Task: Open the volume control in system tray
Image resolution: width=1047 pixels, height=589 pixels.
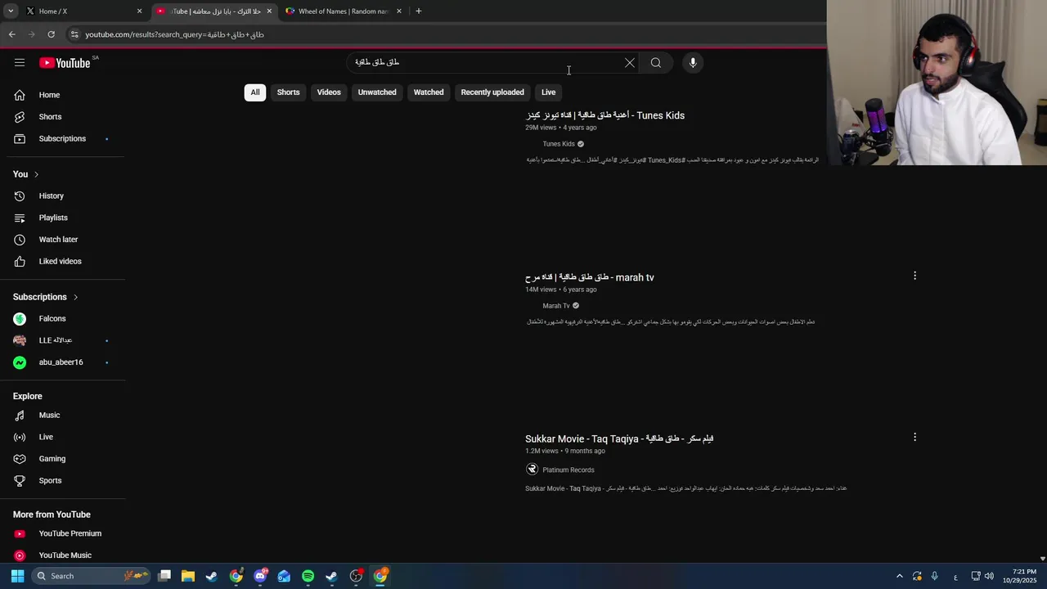Action: (x=989, y=576)
